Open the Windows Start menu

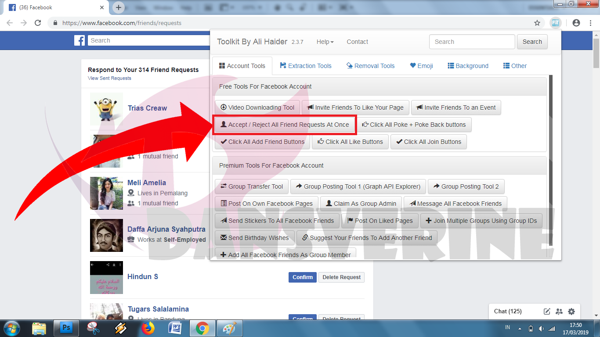pos(11,328)
